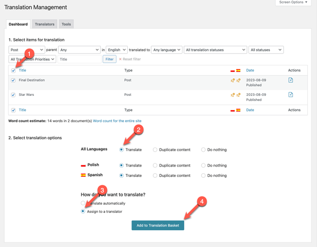Screen dimensions: 317x247
Task: Switch to the Dashboard tab
Action: click(18, 24)
